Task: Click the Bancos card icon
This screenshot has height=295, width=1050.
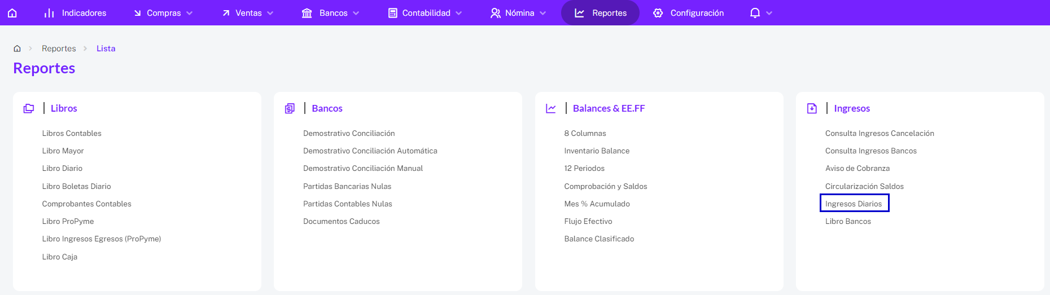Action: point(290,108)
